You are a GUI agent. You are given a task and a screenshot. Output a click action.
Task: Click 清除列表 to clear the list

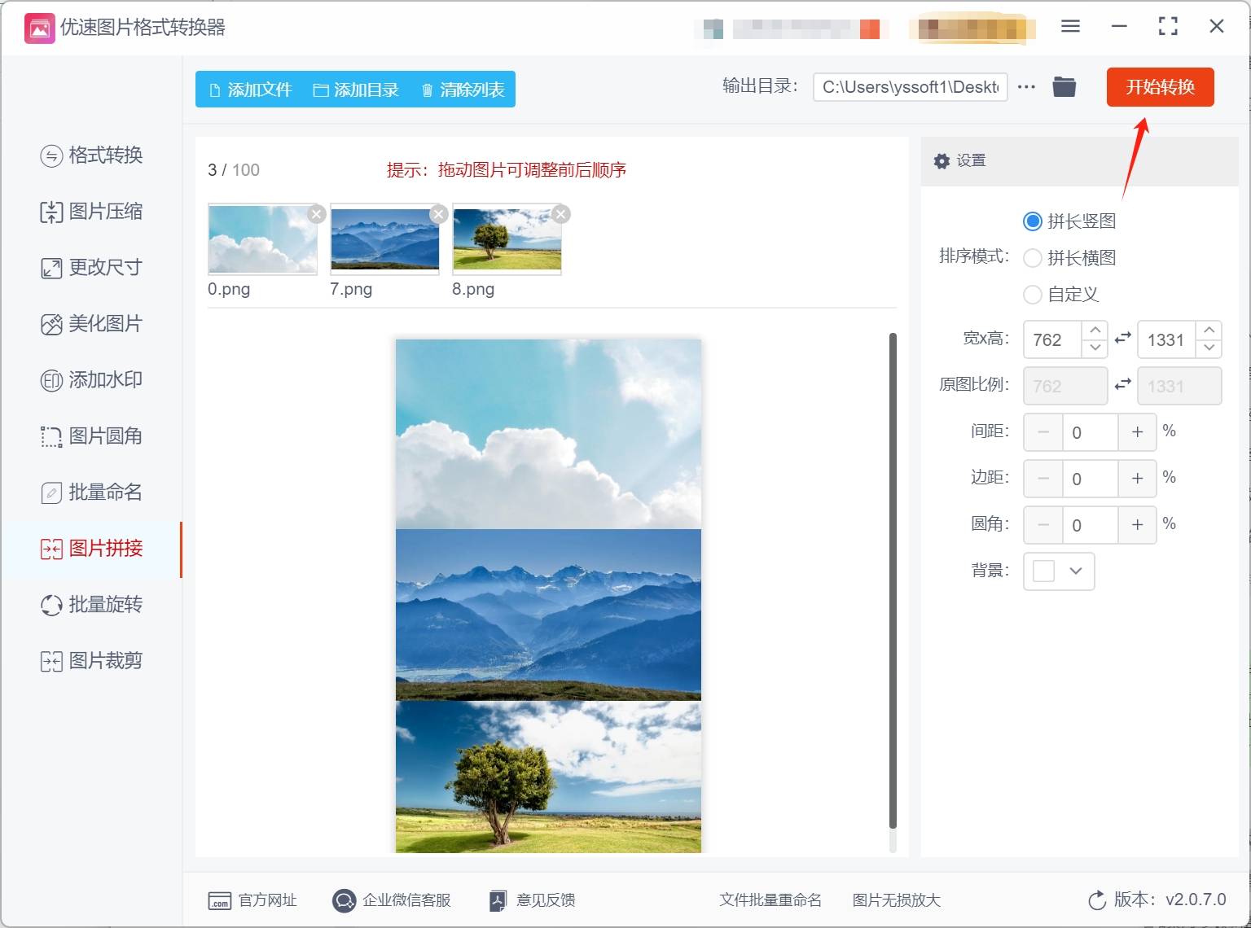pos(463,90)
